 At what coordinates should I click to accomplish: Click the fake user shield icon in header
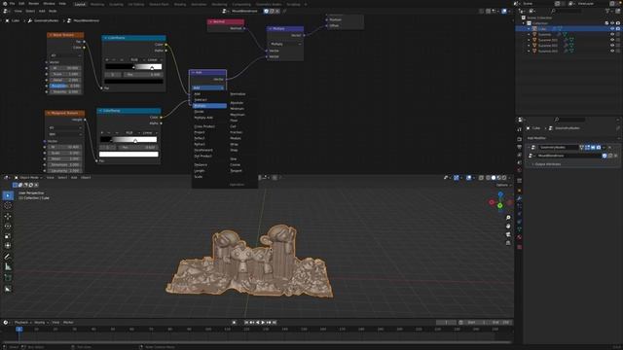pyautogui.click(x=266, y=11)
